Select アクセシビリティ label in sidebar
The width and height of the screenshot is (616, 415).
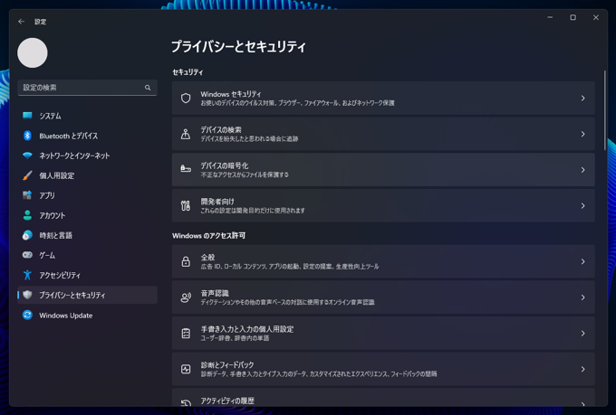point(60,276)
